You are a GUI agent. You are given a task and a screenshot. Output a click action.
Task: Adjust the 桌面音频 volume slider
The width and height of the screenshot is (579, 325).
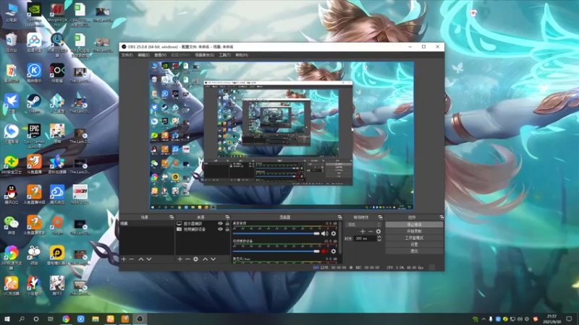coord(276,233)
